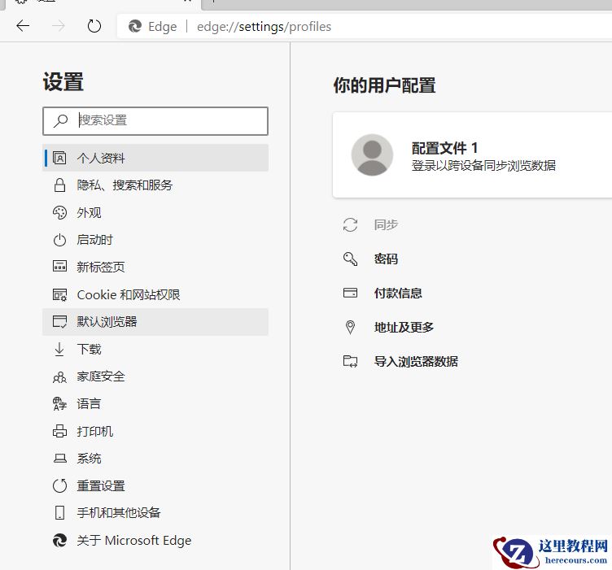Click the location pin icon beside 地址及更多
Screen dimensions: 612x570
[350, 327]
